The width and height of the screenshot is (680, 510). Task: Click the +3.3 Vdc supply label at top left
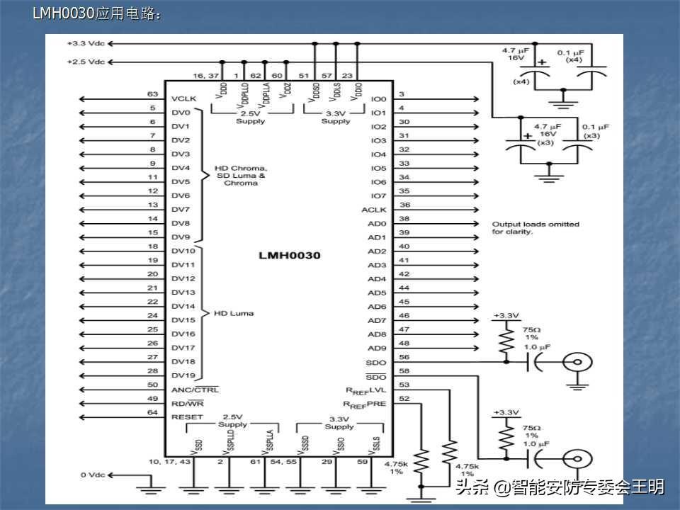pyautogui.click(x=86, y=43)
